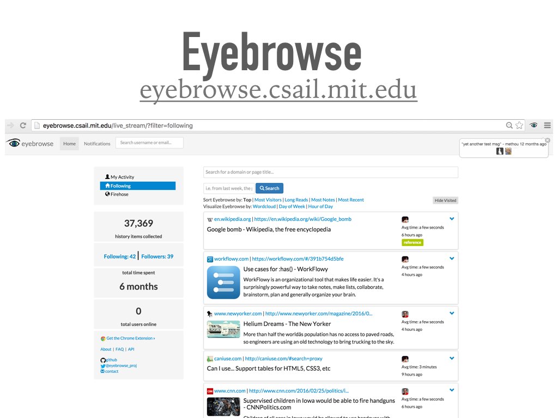
Task: Click user avatar on CNN entry
Action: [x=405, y=391]
